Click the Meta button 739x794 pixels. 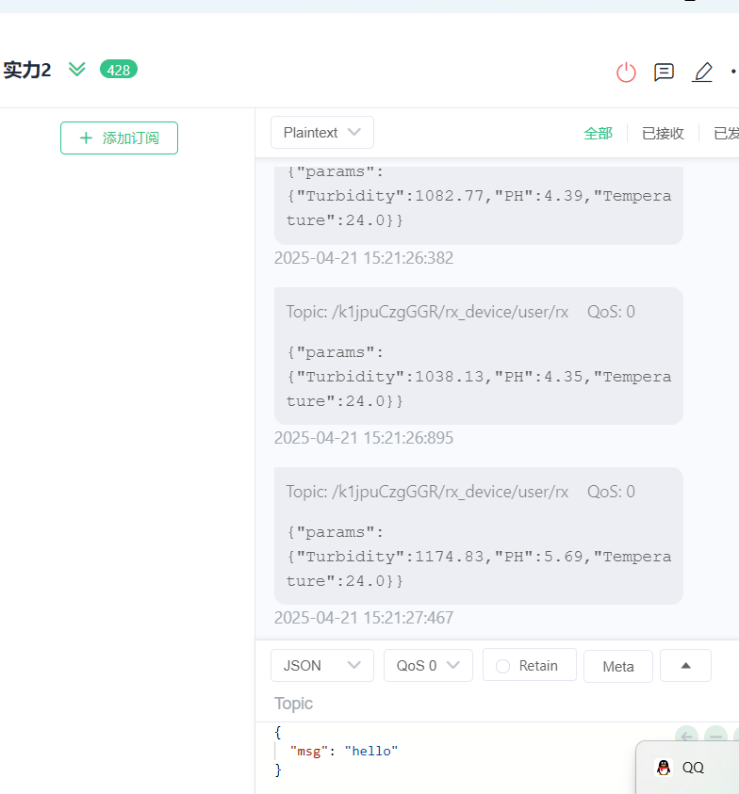[618, 667]
